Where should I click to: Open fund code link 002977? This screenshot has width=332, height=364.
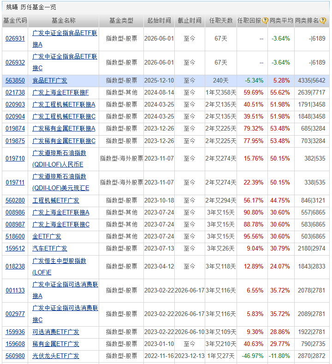pos(15,314)
